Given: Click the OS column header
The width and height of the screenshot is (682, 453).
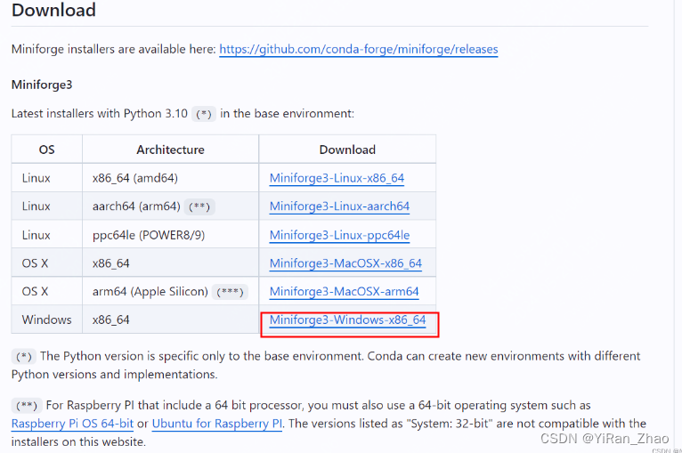Looking at the screenshot, I should click(46, 150).
